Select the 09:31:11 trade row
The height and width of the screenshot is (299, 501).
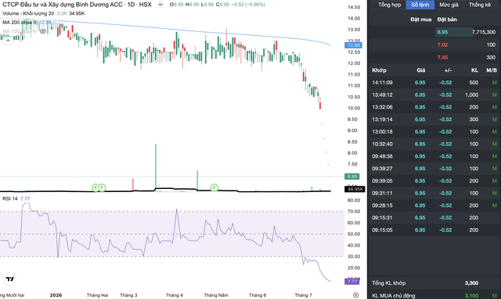tap(434, 193)
